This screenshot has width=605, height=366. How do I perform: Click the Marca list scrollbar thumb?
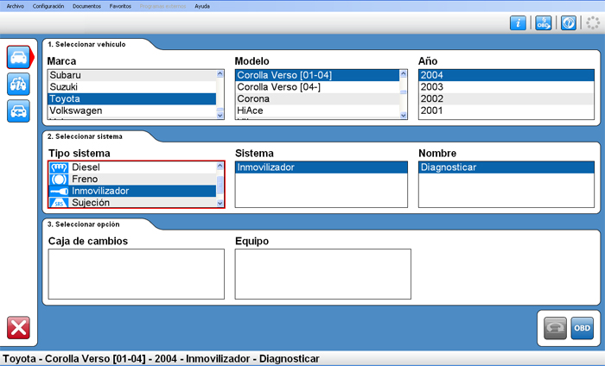[220, 110]
